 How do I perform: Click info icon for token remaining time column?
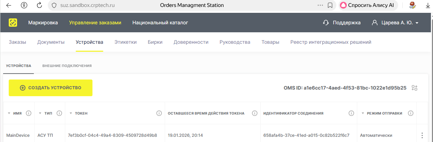[x=255, y=113]
